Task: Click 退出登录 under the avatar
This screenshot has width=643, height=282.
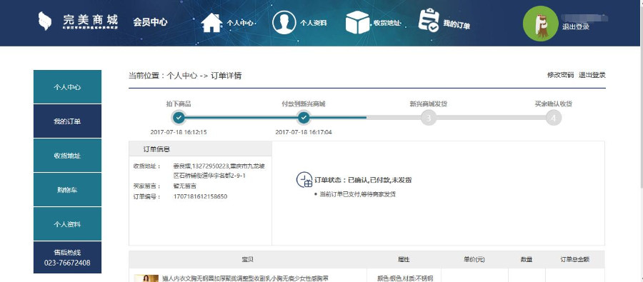Action: coord(576,26)
